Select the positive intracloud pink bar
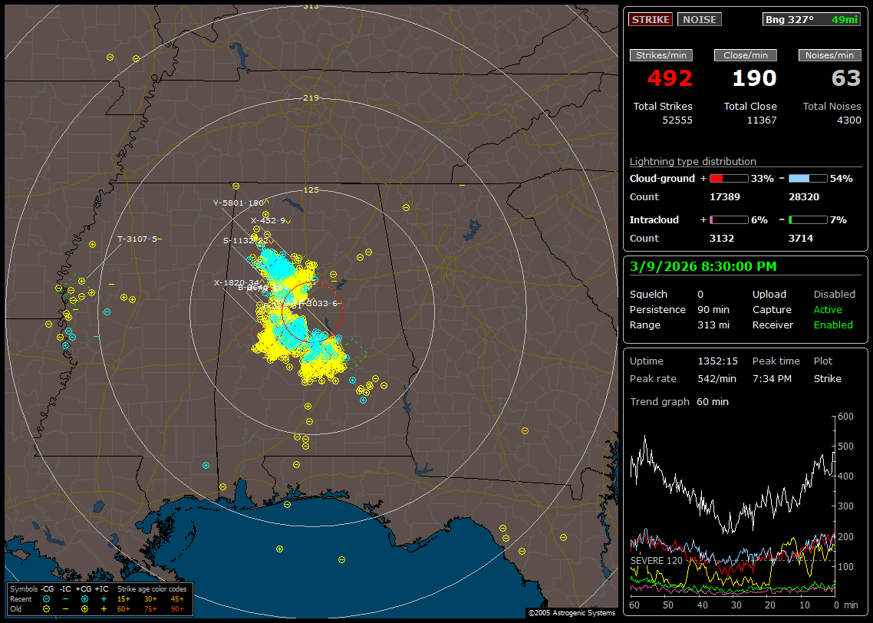The width and height of the screenshot is (873, 623). point(728,220)
